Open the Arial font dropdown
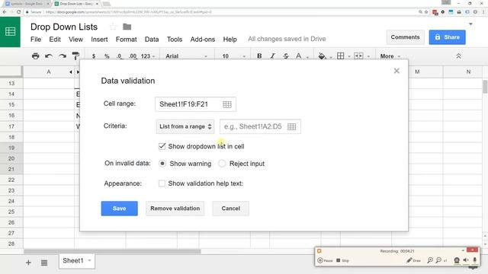The width and height of the screenshot is (488, 274). (186, 56)
